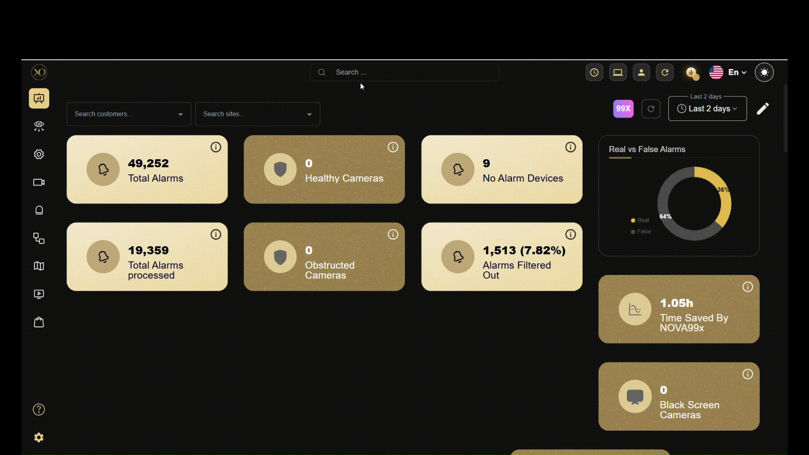Open the gear configuration sidebar icon
The height and width of the screenshot is (455, 809).
point(39,154)
